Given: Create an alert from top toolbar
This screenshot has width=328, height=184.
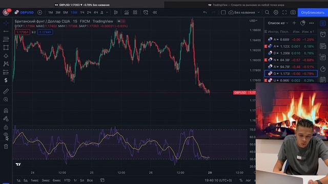Looking at the screenshot, I should coord(146,12).
